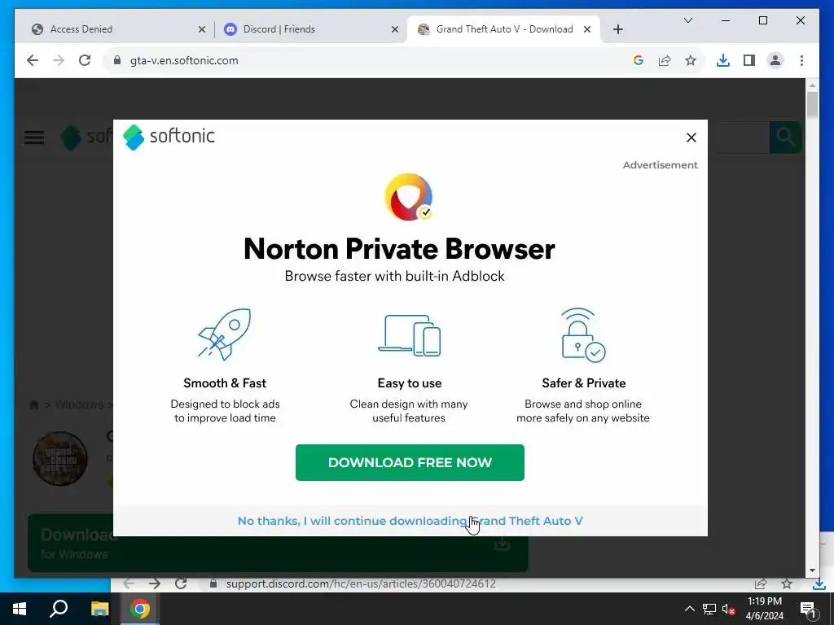Click the Norton Private Browser logo
834x625 pixels.
(409, 197)
